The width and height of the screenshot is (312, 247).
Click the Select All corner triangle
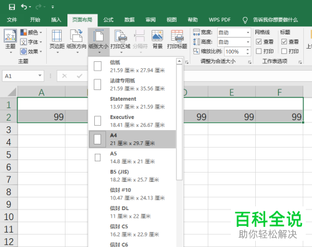coord(12,92)
